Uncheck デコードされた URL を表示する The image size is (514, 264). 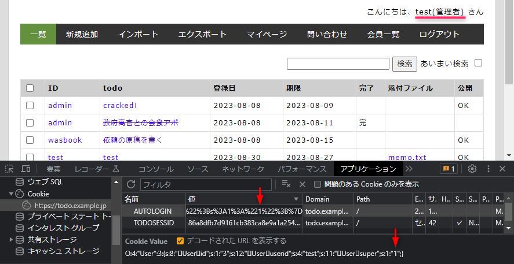pos(180,241)
